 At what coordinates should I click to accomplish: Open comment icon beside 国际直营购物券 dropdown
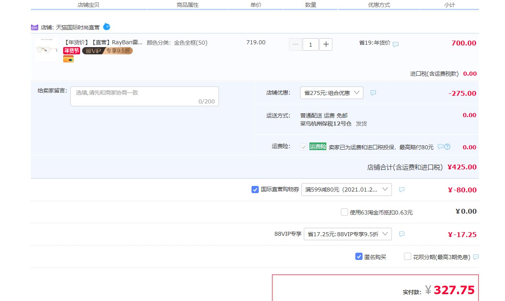[x=402, y=190]
